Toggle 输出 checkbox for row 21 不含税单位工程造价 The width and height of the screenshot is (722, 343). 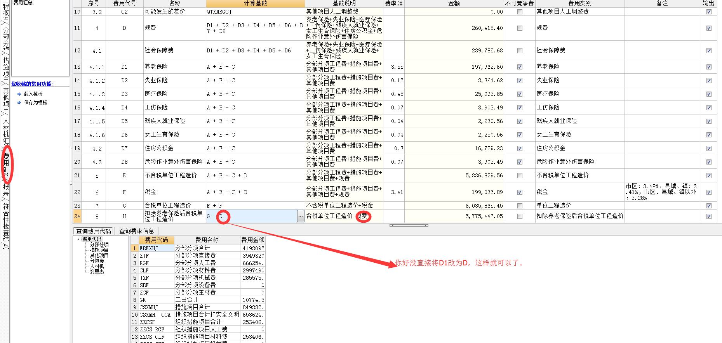pyautogui.click(x=709, y=175)
